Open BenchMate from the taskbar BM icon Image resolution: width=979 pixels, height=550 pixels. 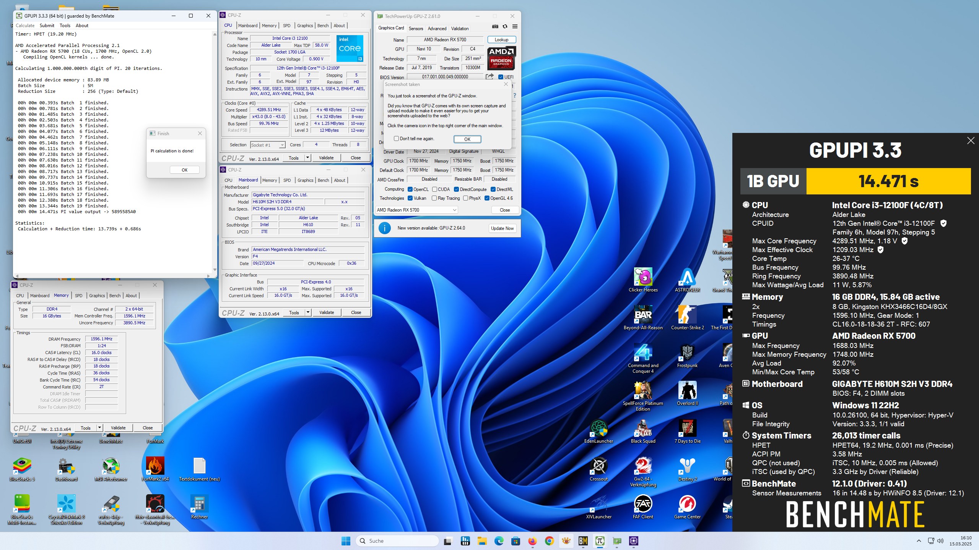(583, 541)
